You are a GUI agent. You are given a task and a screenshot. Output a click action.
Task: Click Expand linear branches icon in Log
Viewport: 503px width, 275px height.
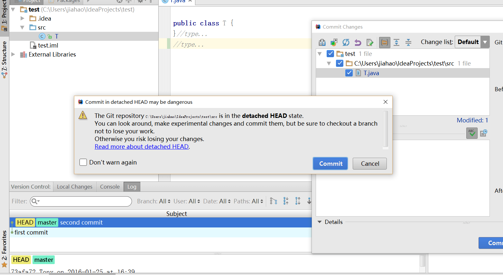point(298,201)
